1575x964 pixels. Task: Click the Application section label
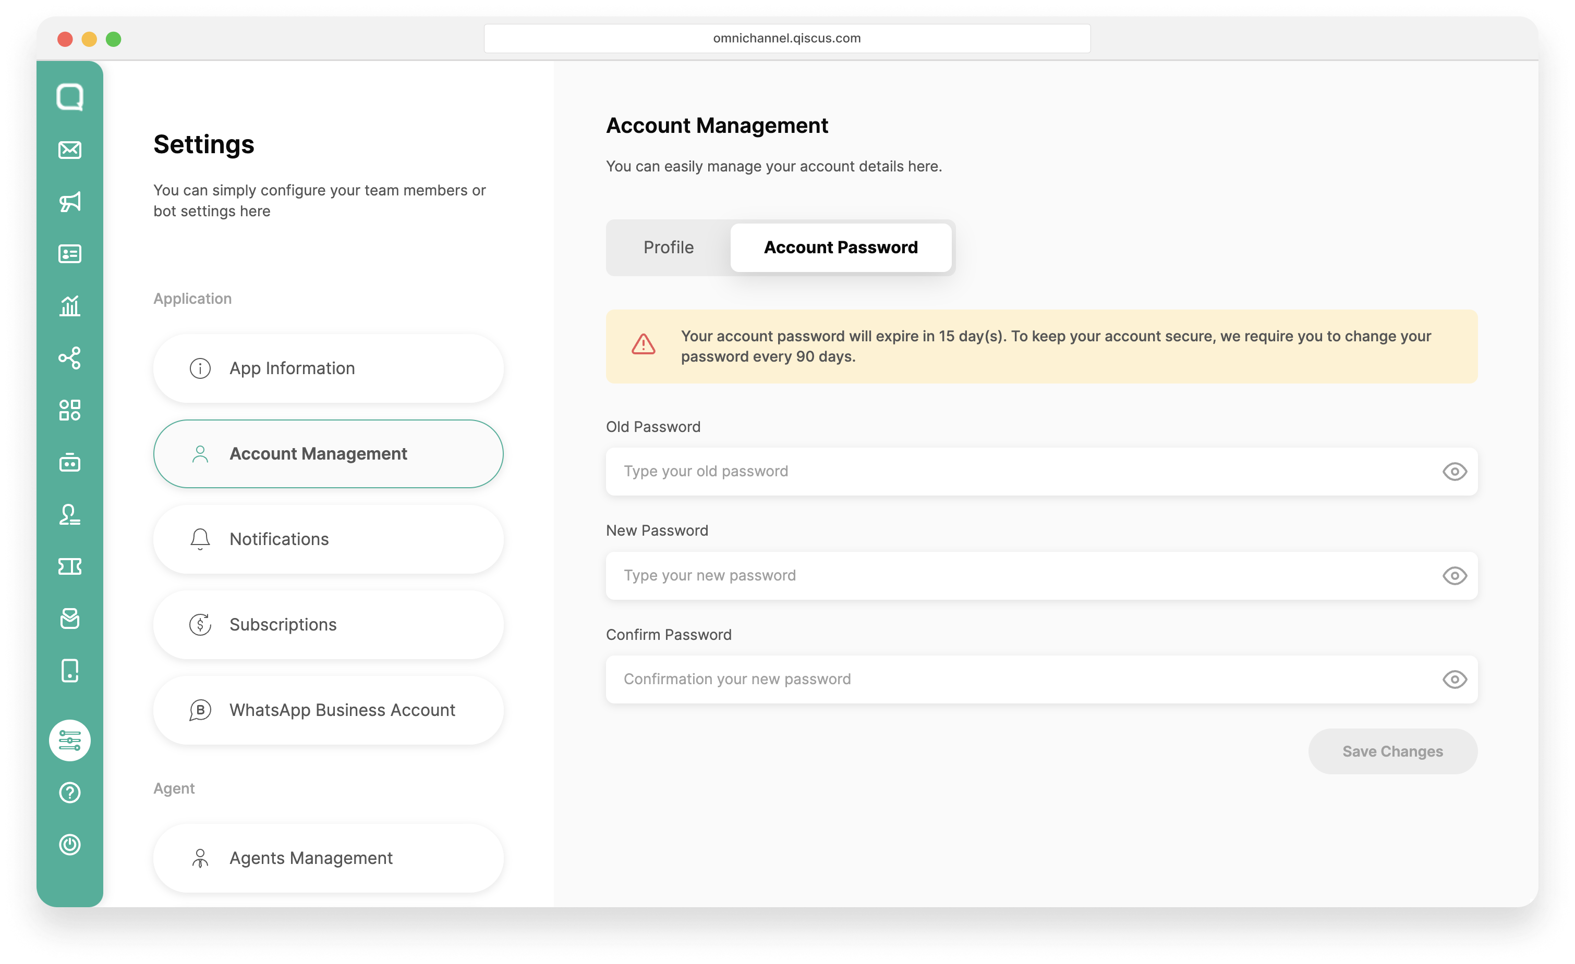[192, 299]
